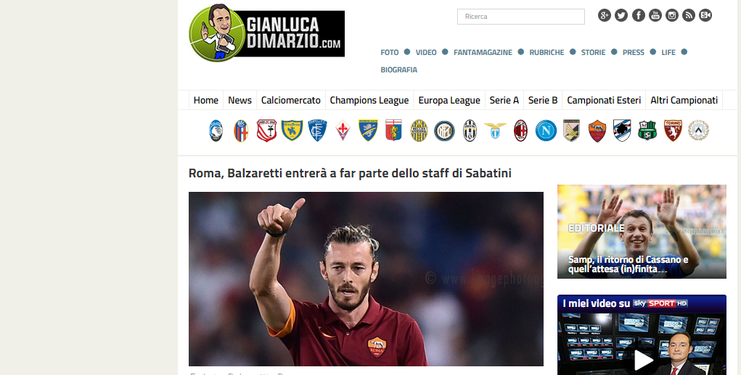Open the Calciomercato menu item
741x375 pixels.
290,101
